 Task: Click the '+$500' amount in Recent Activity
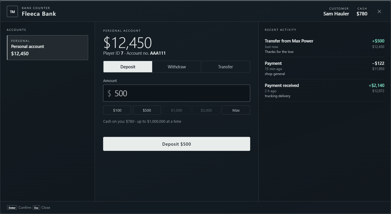(x=378, y=41)
